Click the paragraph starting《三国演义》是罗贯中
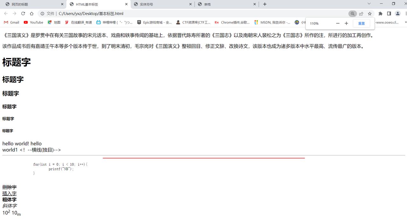This screenshot has width=407, height=219. 188,36
